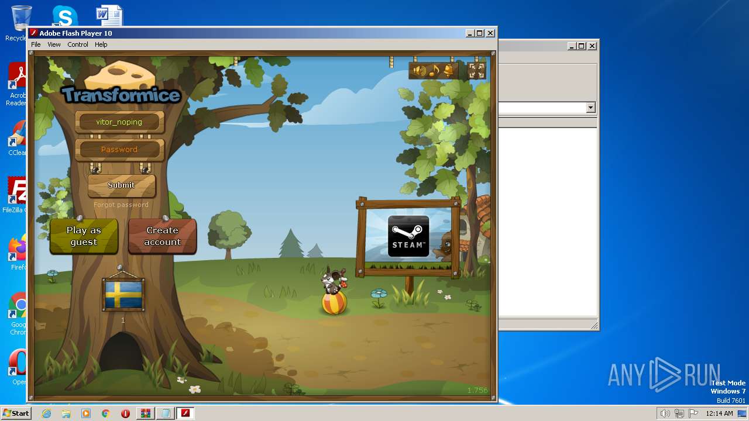
Task: Open Windows Explorer folder on taskbar
Action: coord(66,413)
